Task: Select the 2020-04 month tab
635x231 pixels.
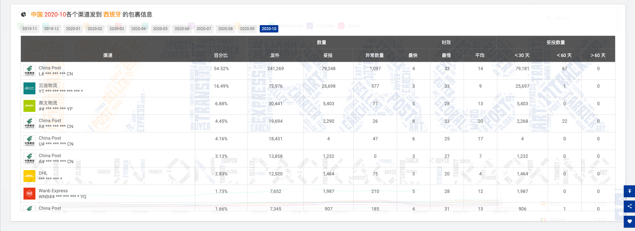Action: (138, 29)
